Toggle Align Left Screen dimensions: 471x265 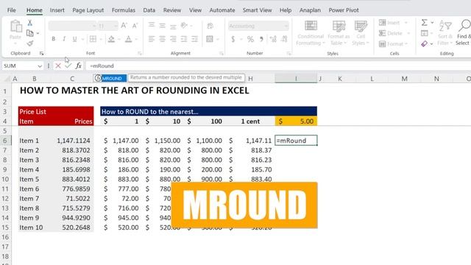(x=152, y=39)
